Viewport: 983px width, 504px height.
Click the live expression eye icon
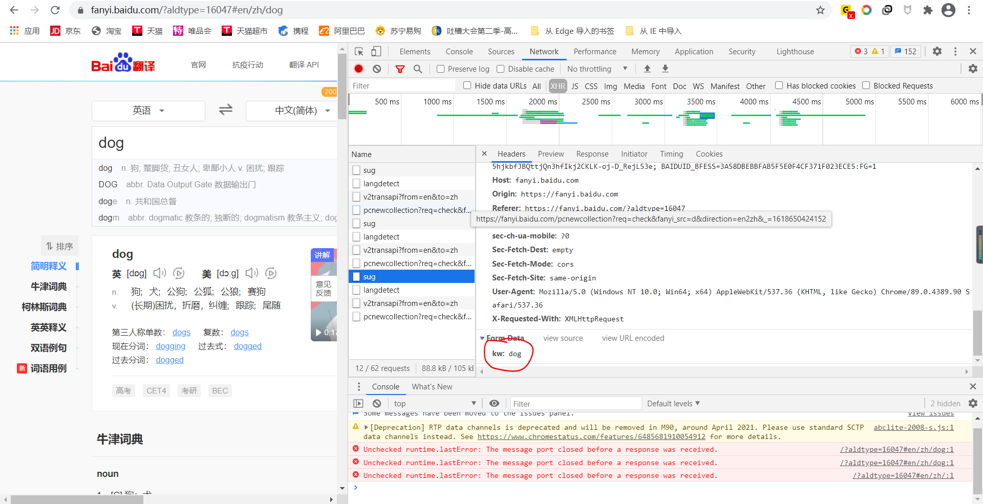tap(494, 403)
